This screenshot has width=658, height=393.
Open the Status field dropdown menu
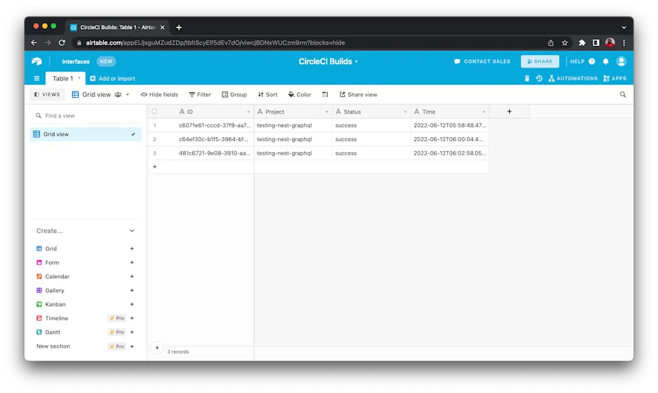[x=405, y=111]
